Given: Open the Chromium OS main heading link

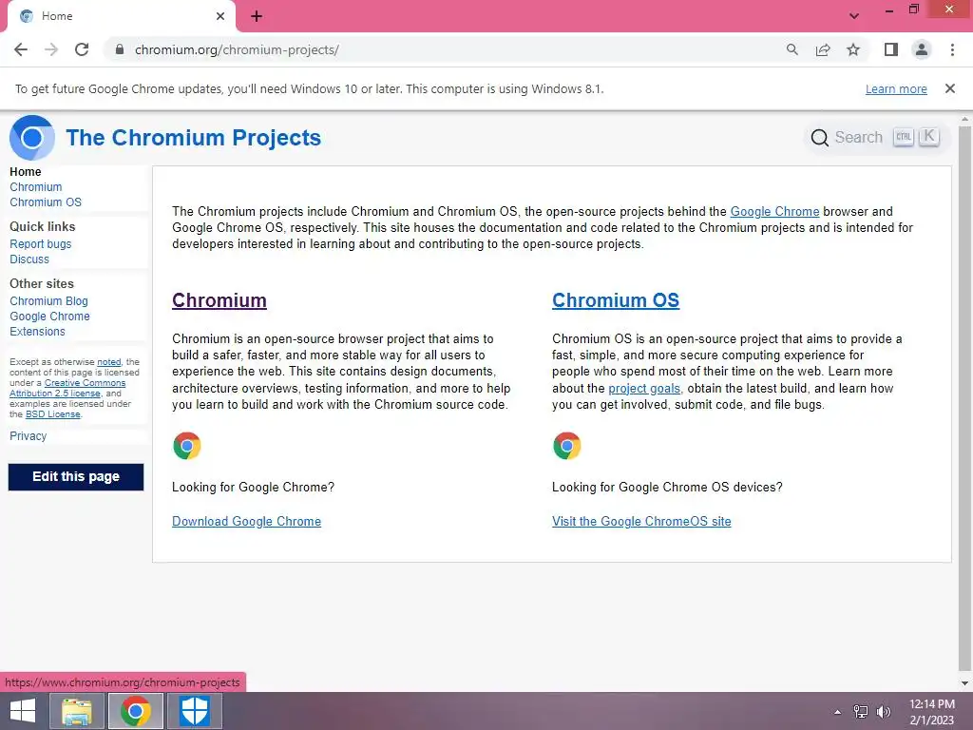Looking at the screenshot, I should pos(616,300).
